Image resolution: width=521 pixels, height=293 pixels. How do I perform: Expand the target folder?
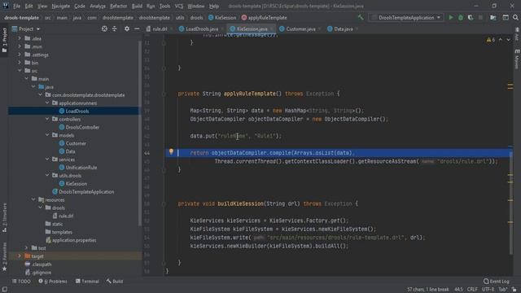[x=20, y=256]
